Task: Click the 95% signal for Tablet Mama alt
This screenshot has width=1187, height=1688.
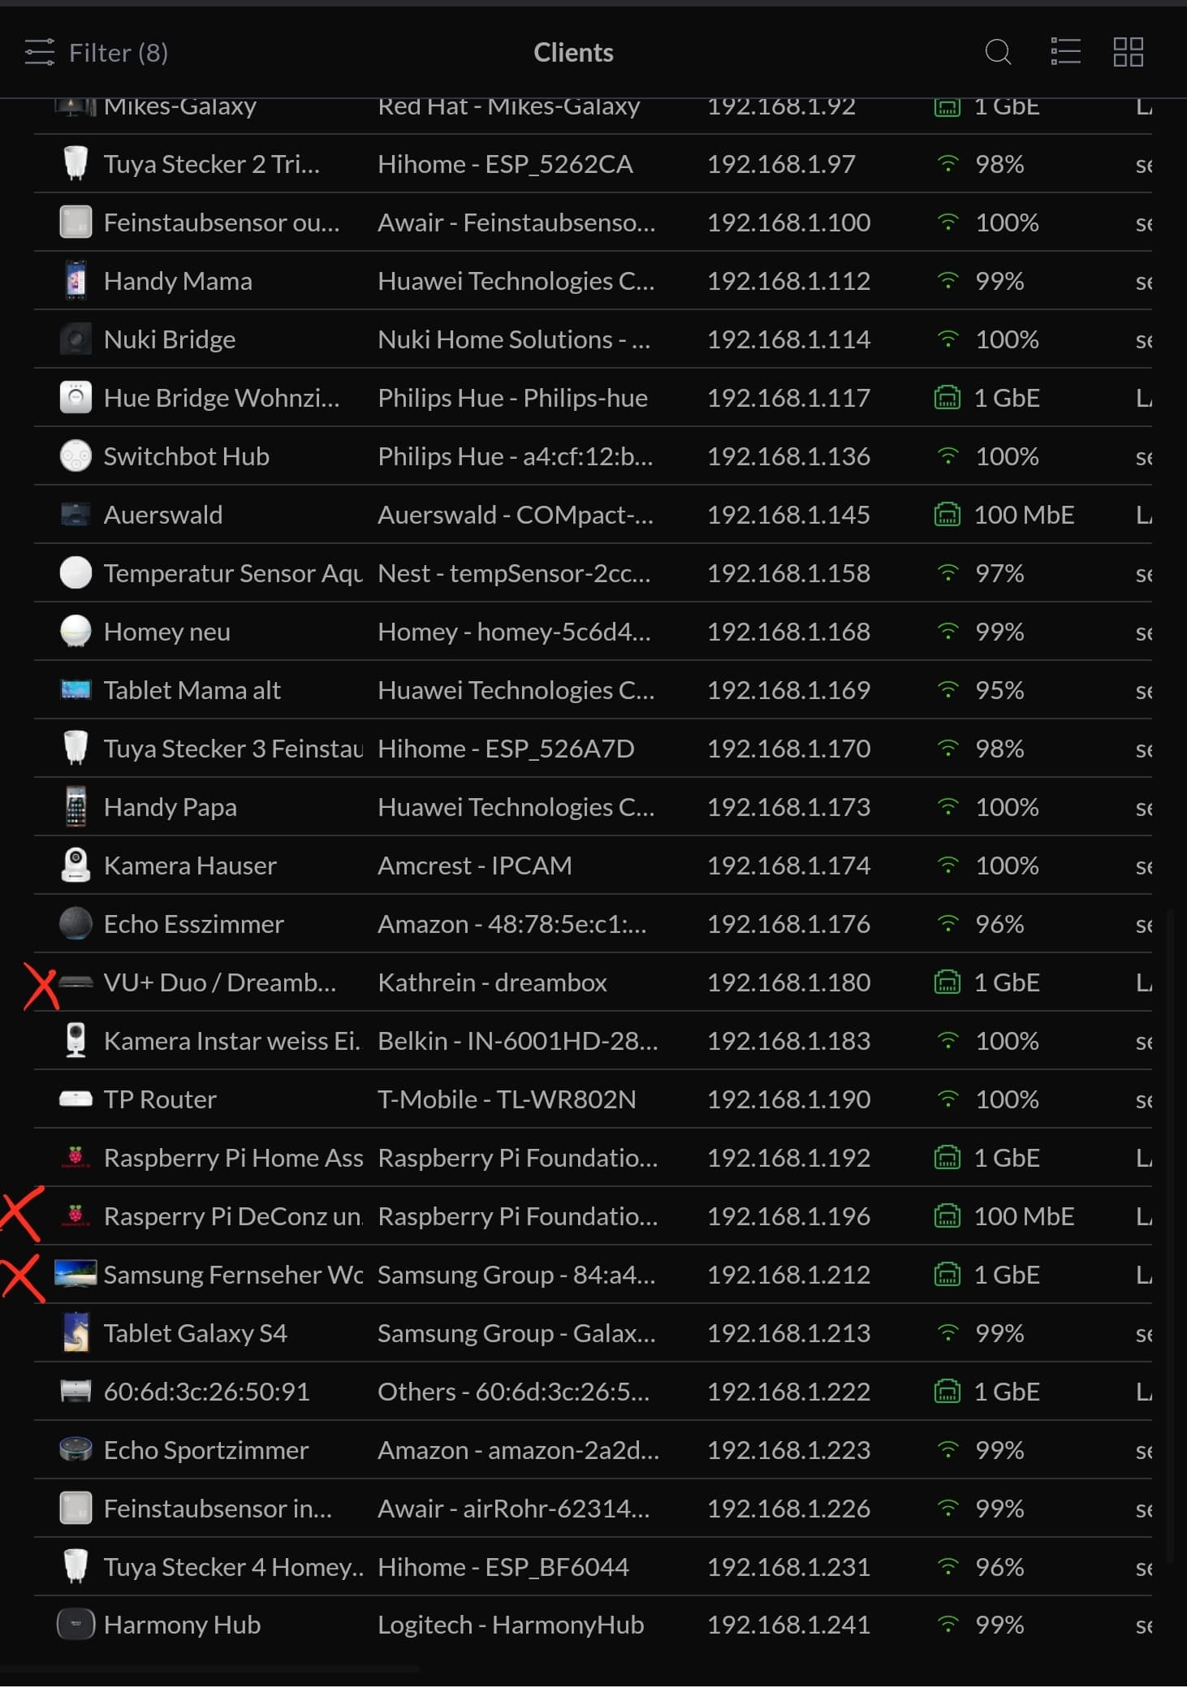Action: point(999,690)
